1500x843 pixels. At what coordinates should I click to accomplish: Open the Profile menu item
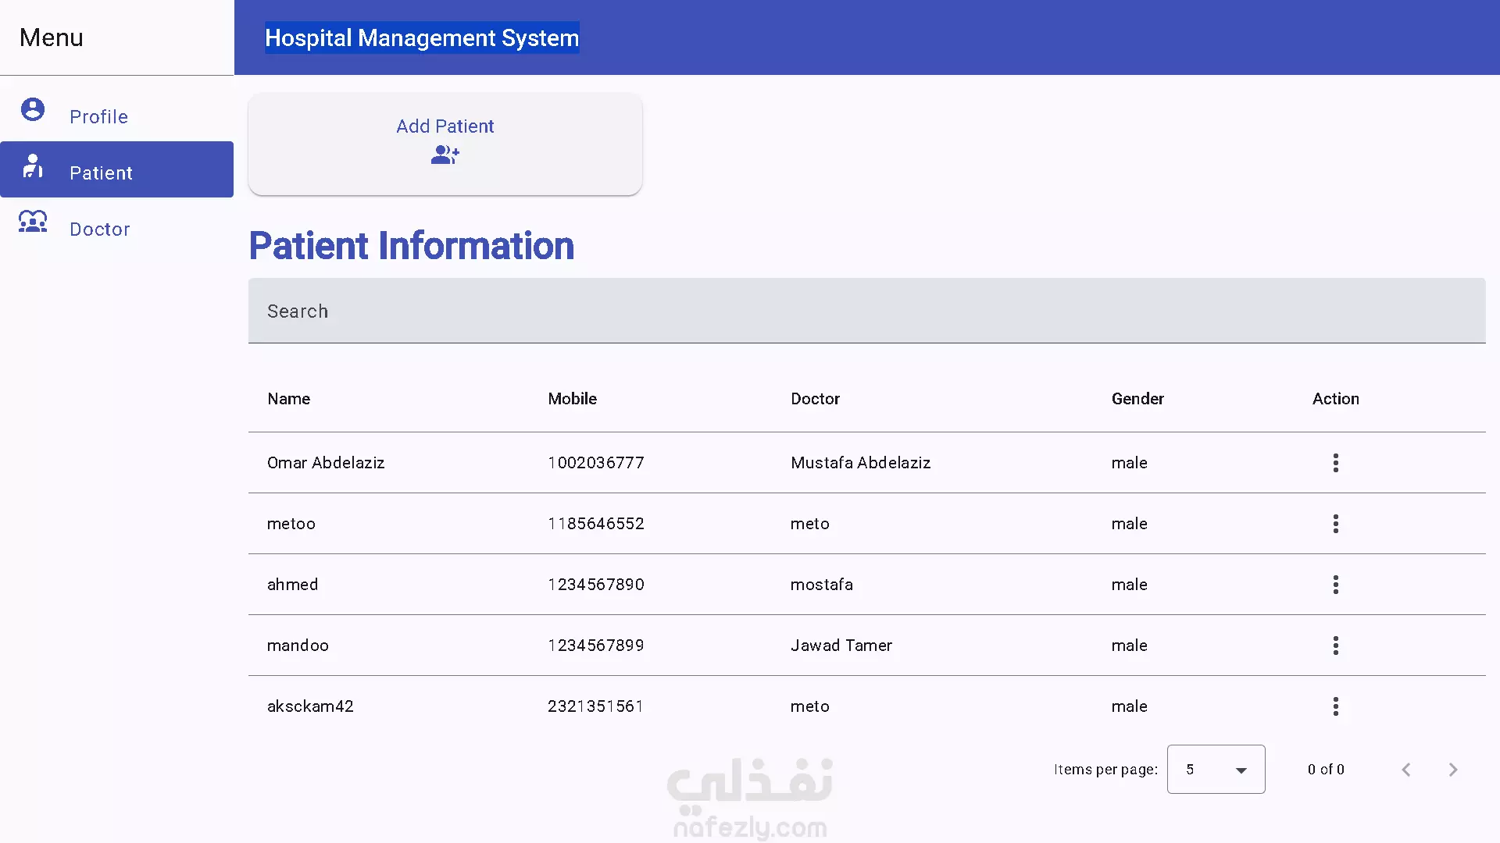(117, 113)
